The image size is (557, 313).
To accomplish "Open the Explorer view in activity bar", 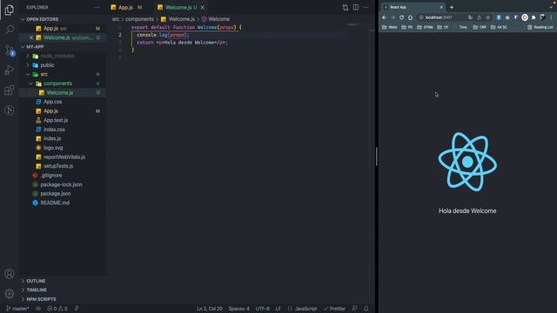I will [x=10, y=10].
